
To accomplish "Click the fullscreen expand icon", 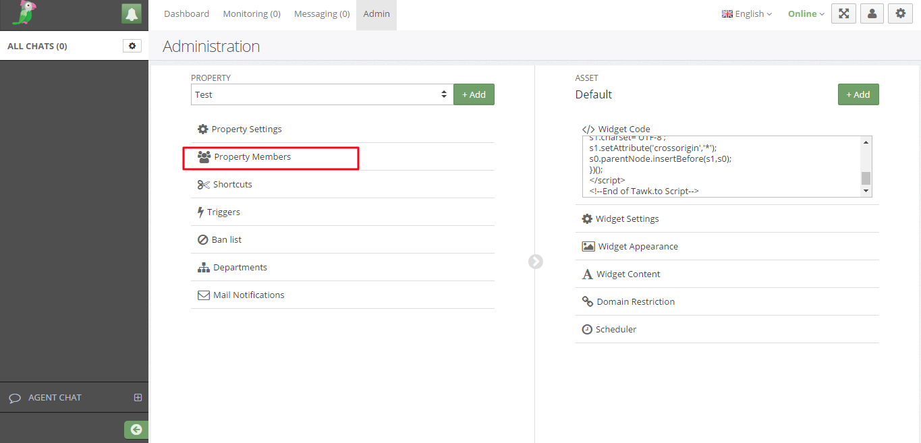I will tap(843, 13).
